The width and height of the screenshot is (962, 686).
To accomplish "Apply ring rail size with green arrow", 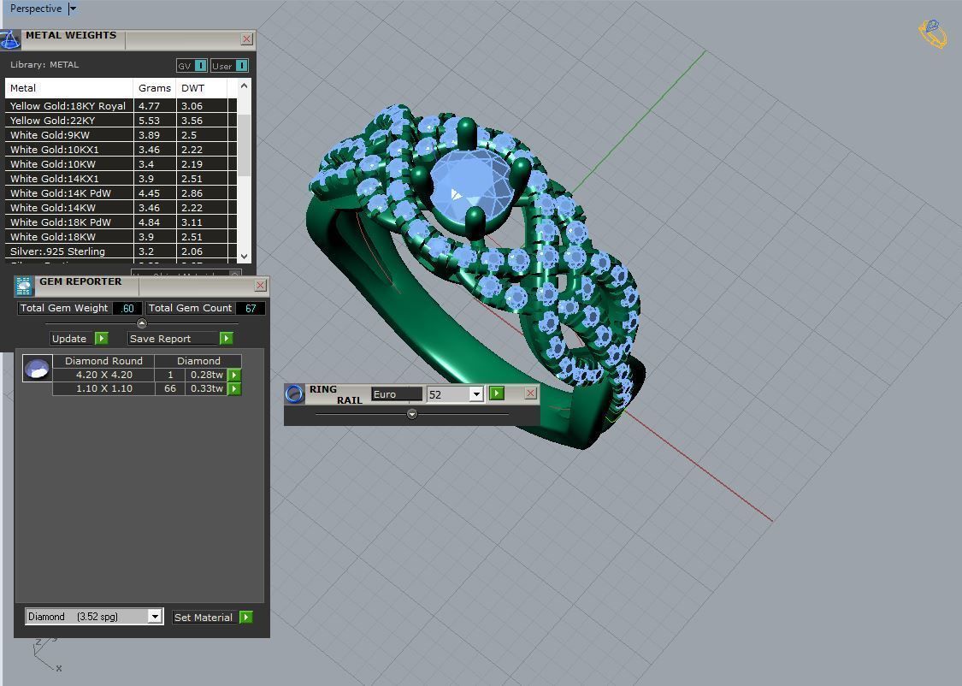I will 496,393.
